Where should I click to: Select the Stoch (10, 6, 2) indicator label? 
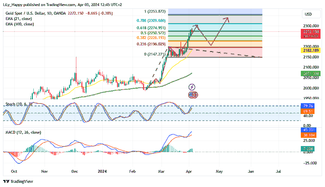click(x=19, y=104)
